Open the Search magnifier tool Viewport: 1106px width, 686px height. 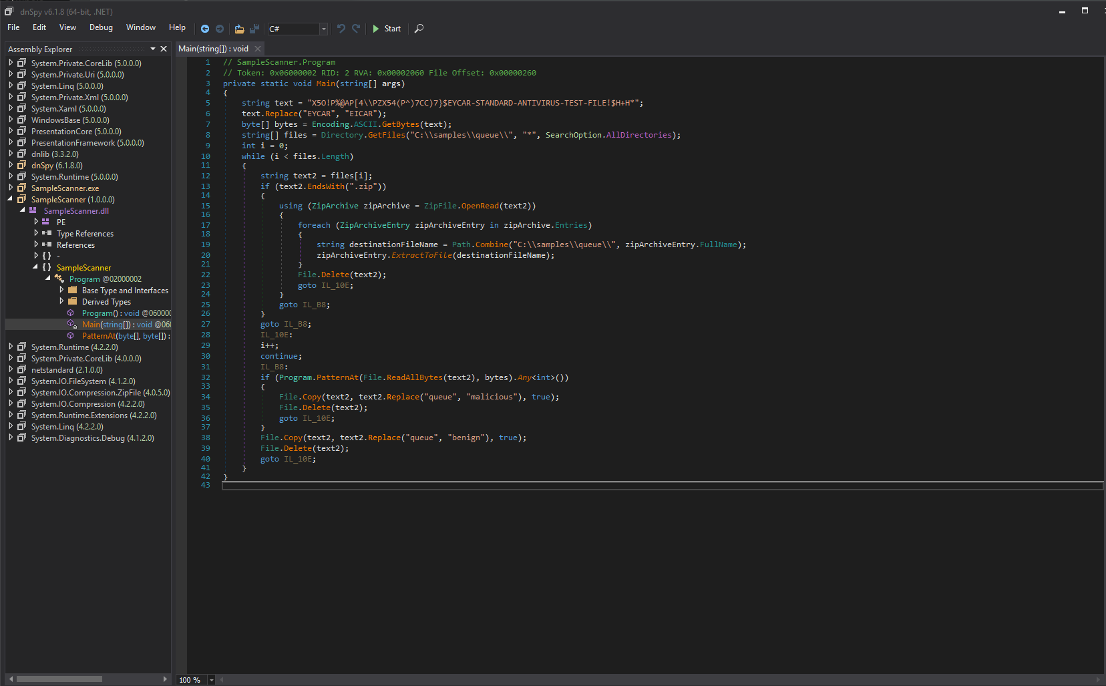pos(419,29)
